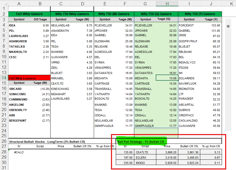Select the INDIAMART cell
The width and height of the screenshot is (236, 170).
point(61,94)
